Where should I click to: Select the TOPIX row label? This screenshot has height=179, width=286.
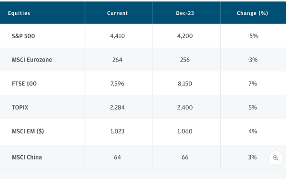[20, 107]
